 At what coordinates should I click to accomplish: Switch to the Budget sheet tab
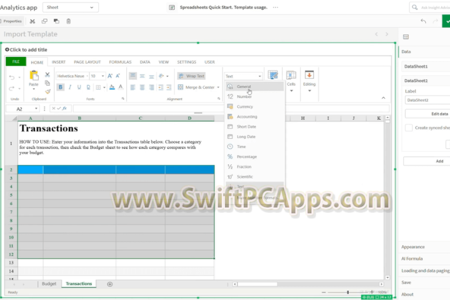[49, 284]
